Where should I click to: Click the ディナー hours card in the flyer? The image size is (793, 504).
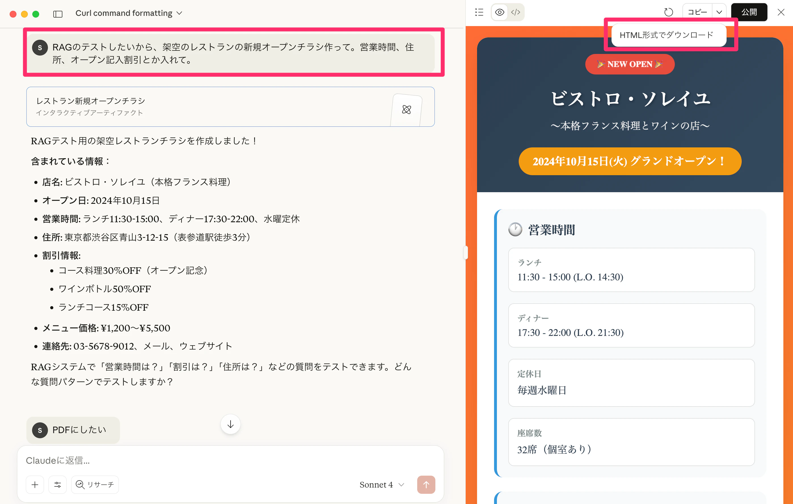click(631, 325)
